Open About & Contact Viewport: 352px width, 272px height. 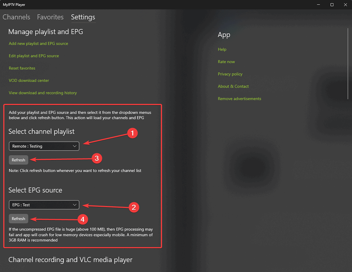pyautogui.click(x=233, y=86)
